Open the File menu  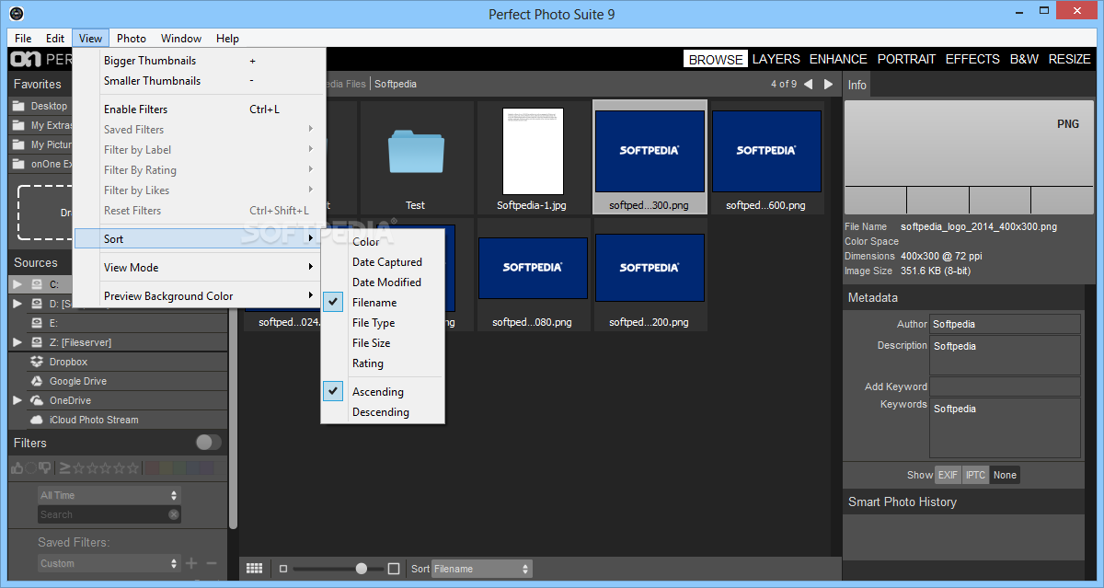23,38
